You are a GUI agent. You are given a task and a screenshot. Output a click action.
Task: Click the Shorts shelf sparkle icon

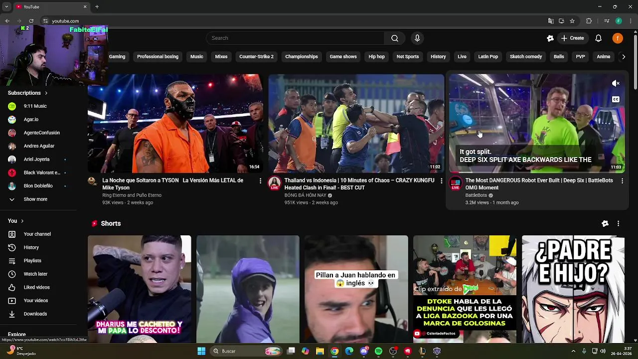(x=605, y=224)
